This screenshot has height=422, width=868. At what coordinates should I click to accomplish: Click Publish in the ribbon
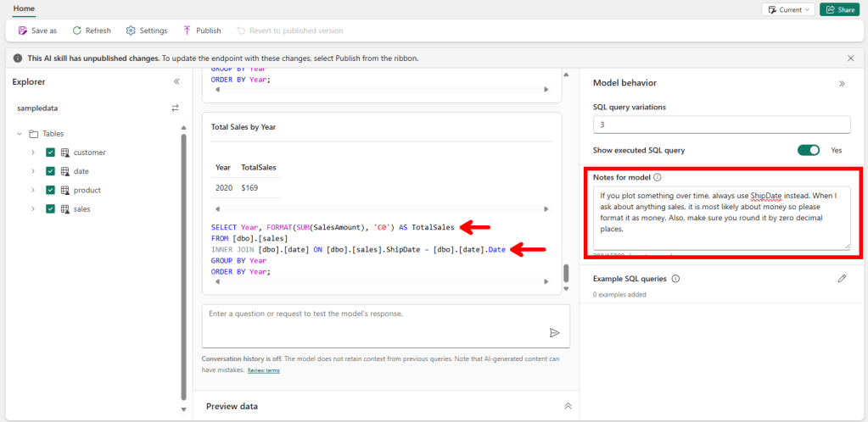tap(201, 31)
